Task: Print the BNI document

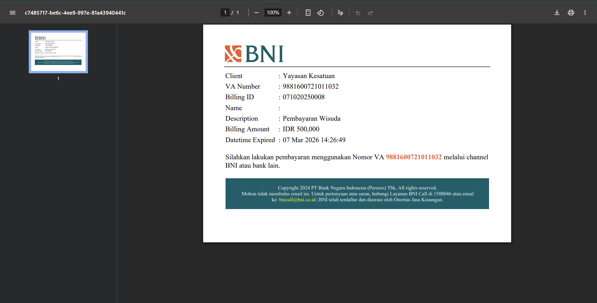Action: (571, 13)
